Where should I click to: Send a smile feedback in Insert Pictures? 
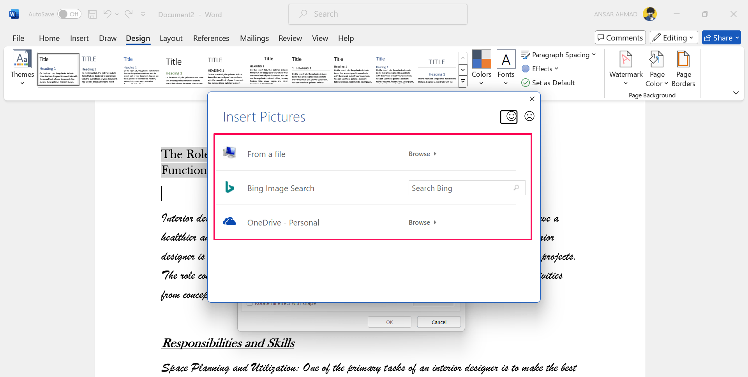[509, 116]
